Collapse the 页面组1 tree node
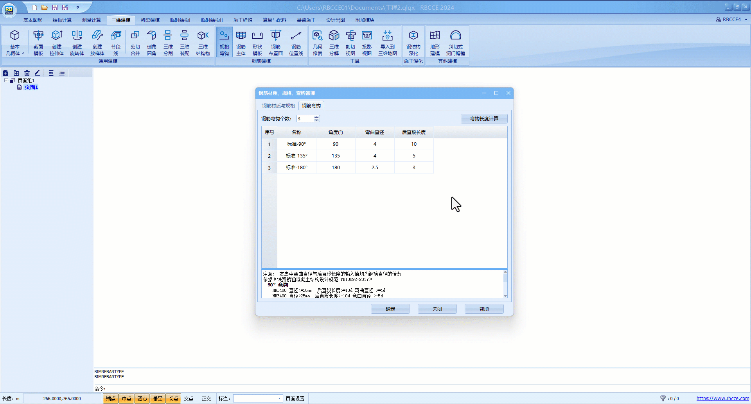The width and height of the screenshot is (751, 404). (x=6, y=80)
